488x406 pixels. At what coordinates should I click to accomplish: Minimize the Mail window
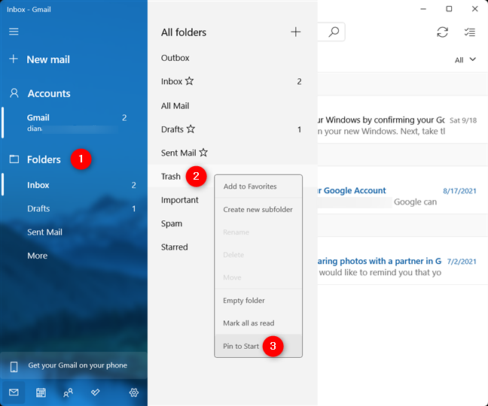pos(423,9)
